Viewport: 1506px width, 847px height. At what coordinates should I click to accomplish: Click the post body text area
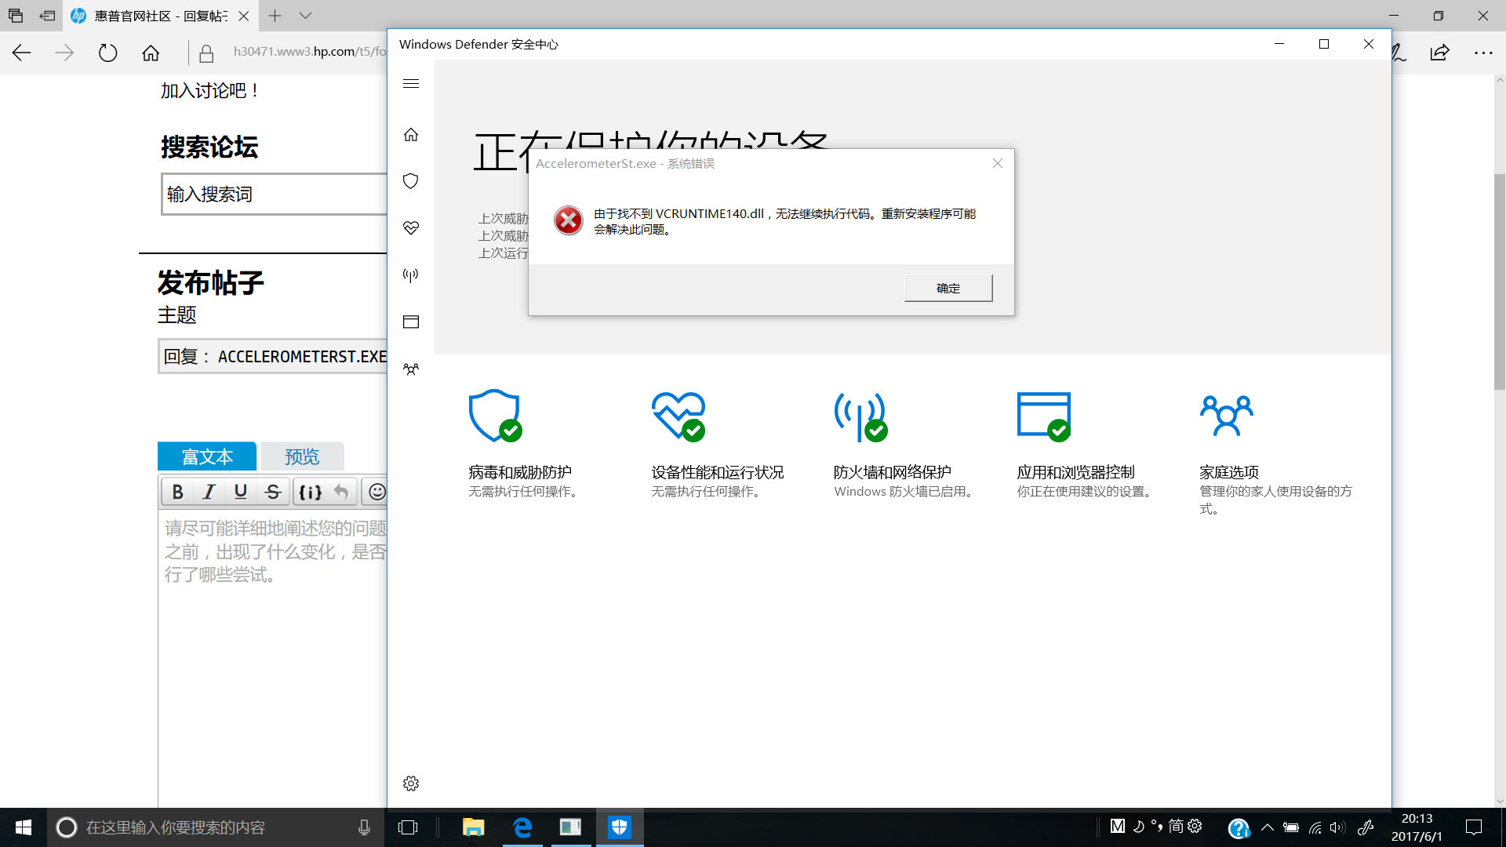click(x=273, y=659)
